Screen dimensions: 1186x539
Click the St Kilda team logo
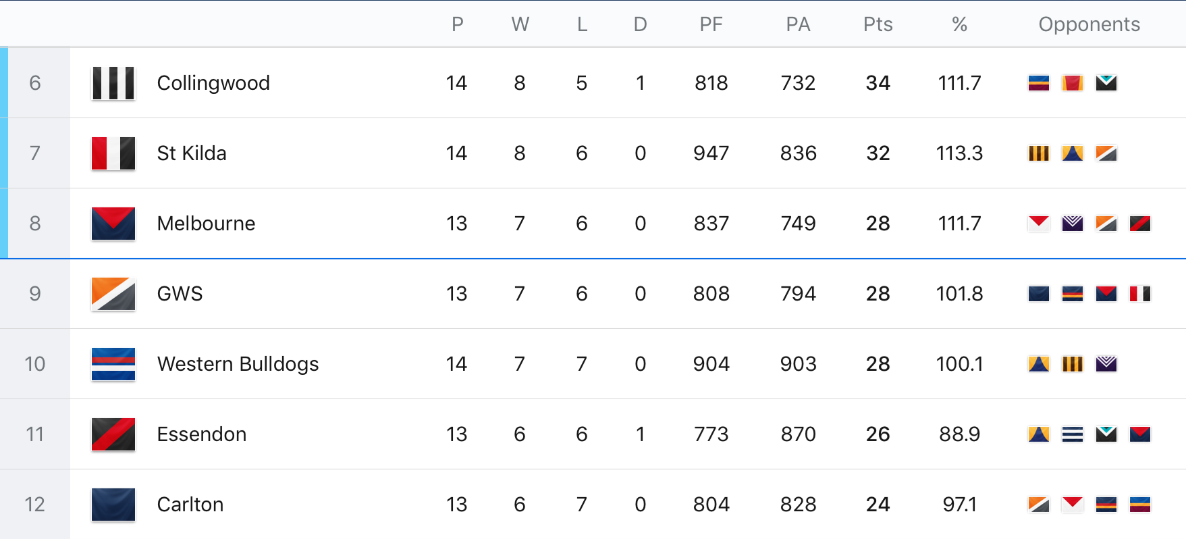click(113, 153)
